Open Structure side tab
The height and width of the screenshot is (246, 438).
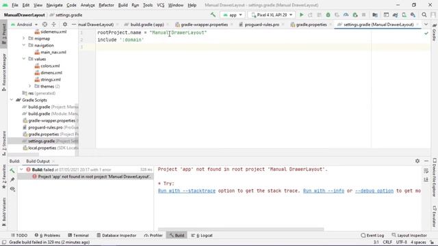point(4,143)
